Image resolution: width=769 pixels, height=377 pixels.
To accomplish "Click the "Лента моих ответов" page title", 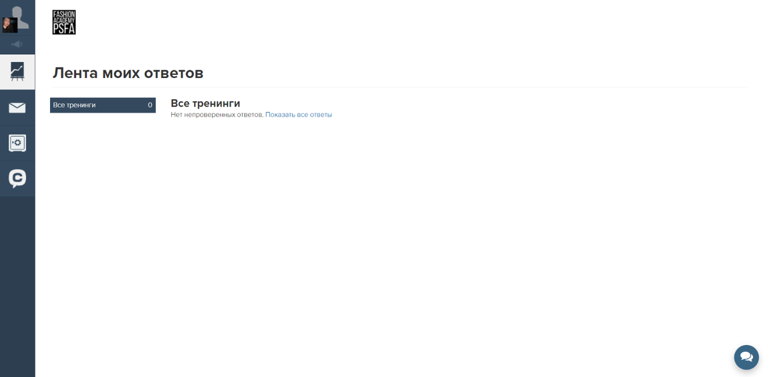I will tap(128, 73).
